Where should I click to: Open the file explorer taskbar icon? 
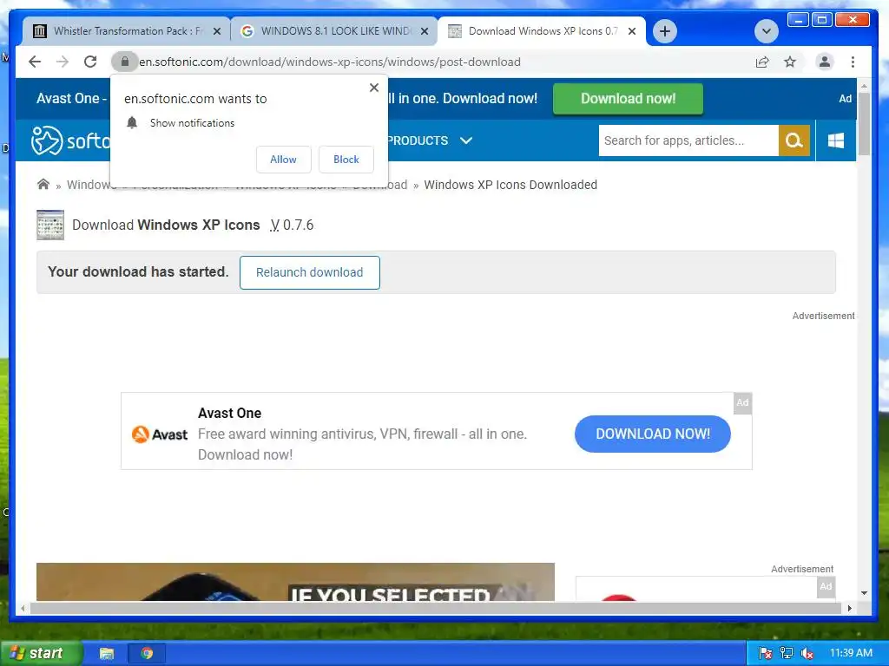107,654
